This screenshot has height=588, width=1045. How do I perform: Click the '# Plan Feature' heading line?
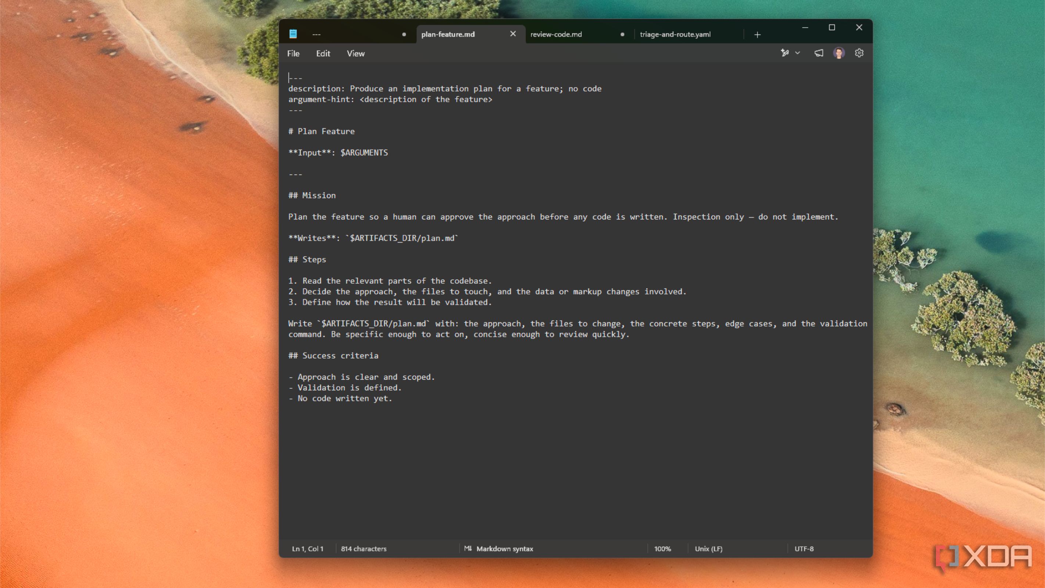(x=321, y=132)
